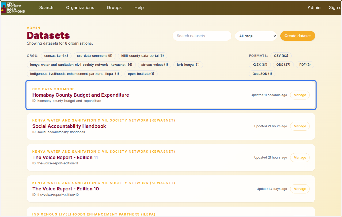The image size is (342, 217).
Task: Click the Create dataset button
Action: (298, 36)
